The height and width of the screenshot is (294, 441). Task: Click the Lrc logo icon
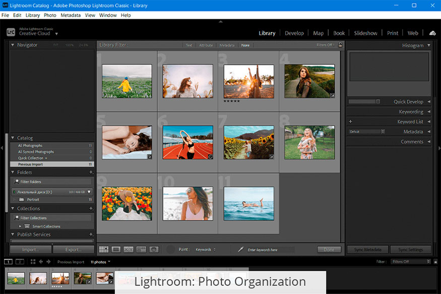pyautogui.click(x=11, y=32)
